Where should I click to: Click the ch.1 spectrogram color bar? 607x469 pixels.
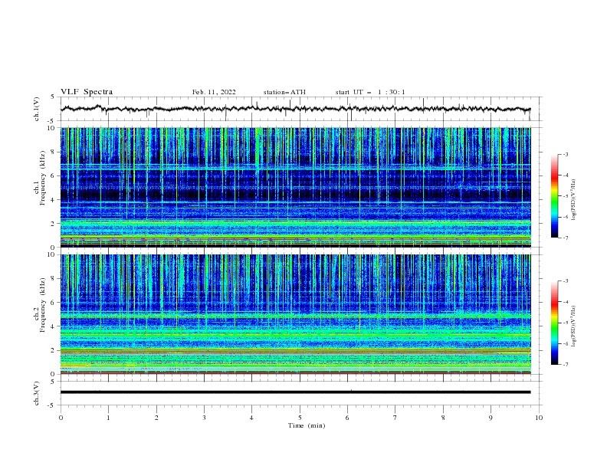555,196
